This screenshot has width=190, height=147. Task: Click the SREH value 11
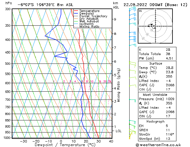coord(168,130)
